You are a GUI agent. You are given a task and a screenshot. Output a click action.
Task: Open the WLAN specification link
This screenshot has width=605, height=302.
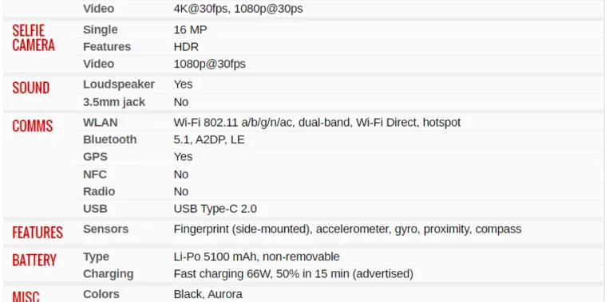pos(101,123)
